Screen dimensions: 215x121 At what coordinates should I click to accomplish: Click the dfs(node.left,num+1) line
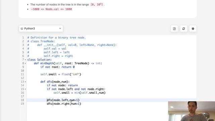click(63, 100)
